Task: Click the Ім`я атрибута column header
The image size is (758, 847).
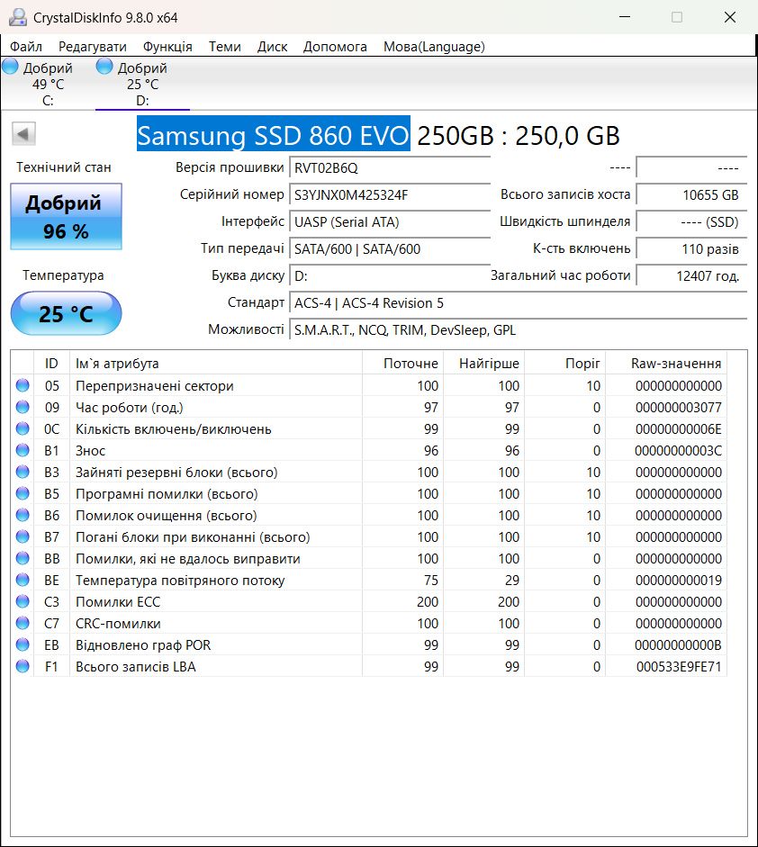Action: click(x=215, y=363)
